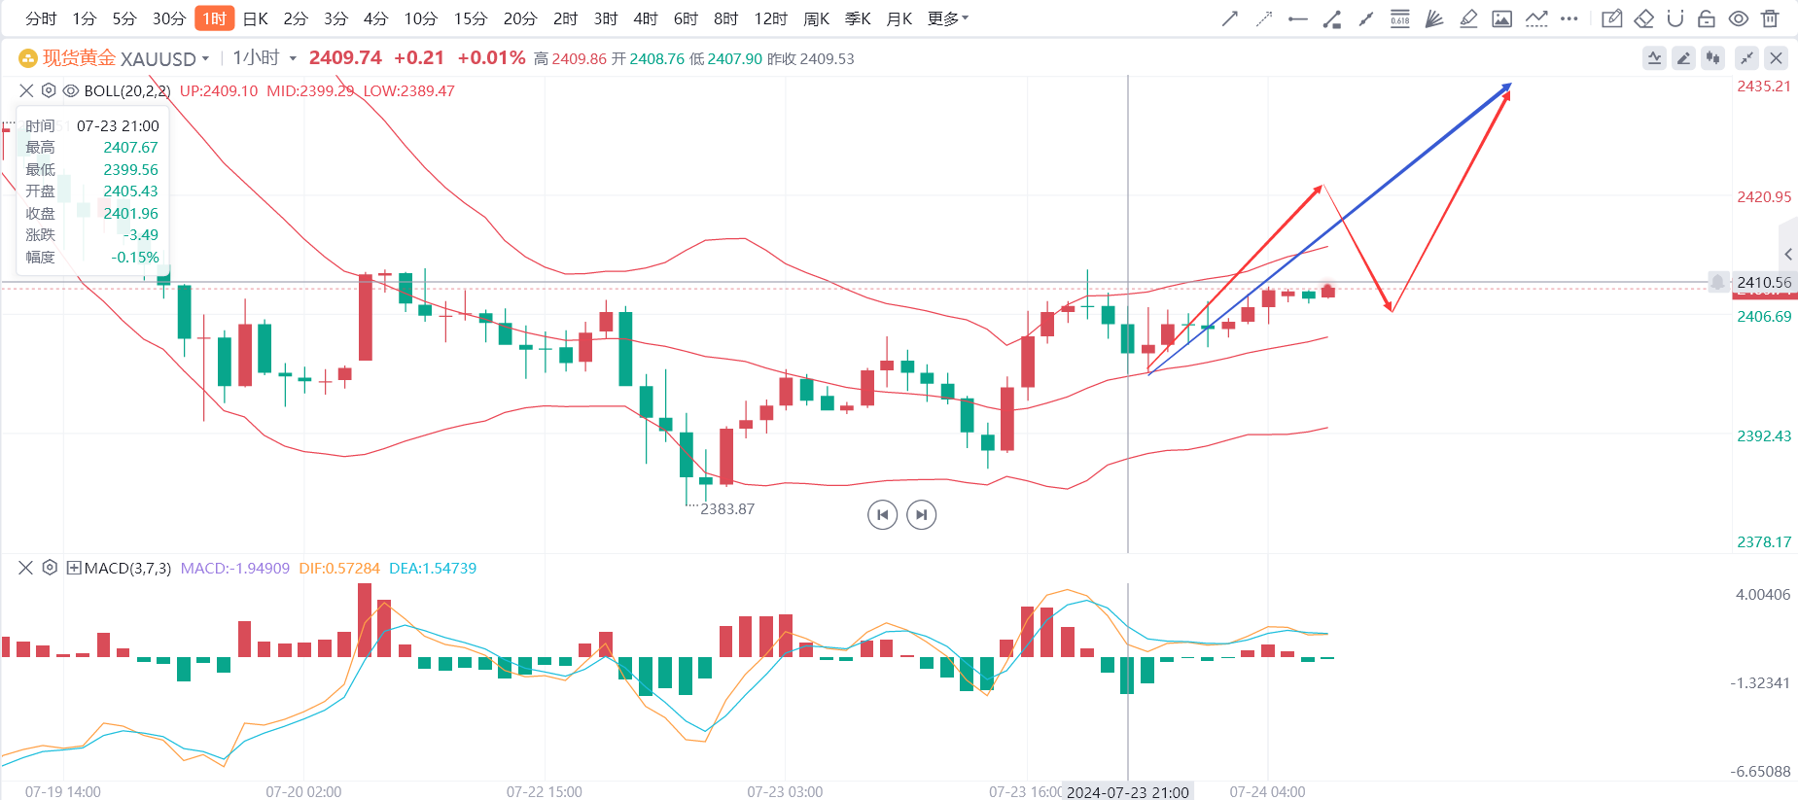1798x800 pixels.
Task: Toggle the drawings lock icon
Action: click(x=1707, y=18)
